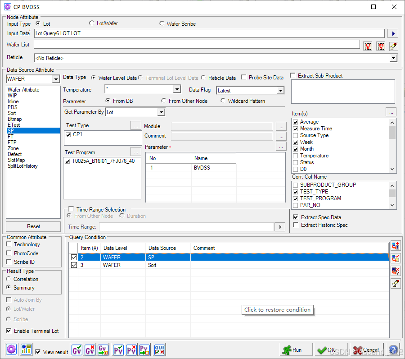Click scroll down arrow in Corr. Col Name list
The width and height of the screenshot is (405, 359).
coord(392,205)
